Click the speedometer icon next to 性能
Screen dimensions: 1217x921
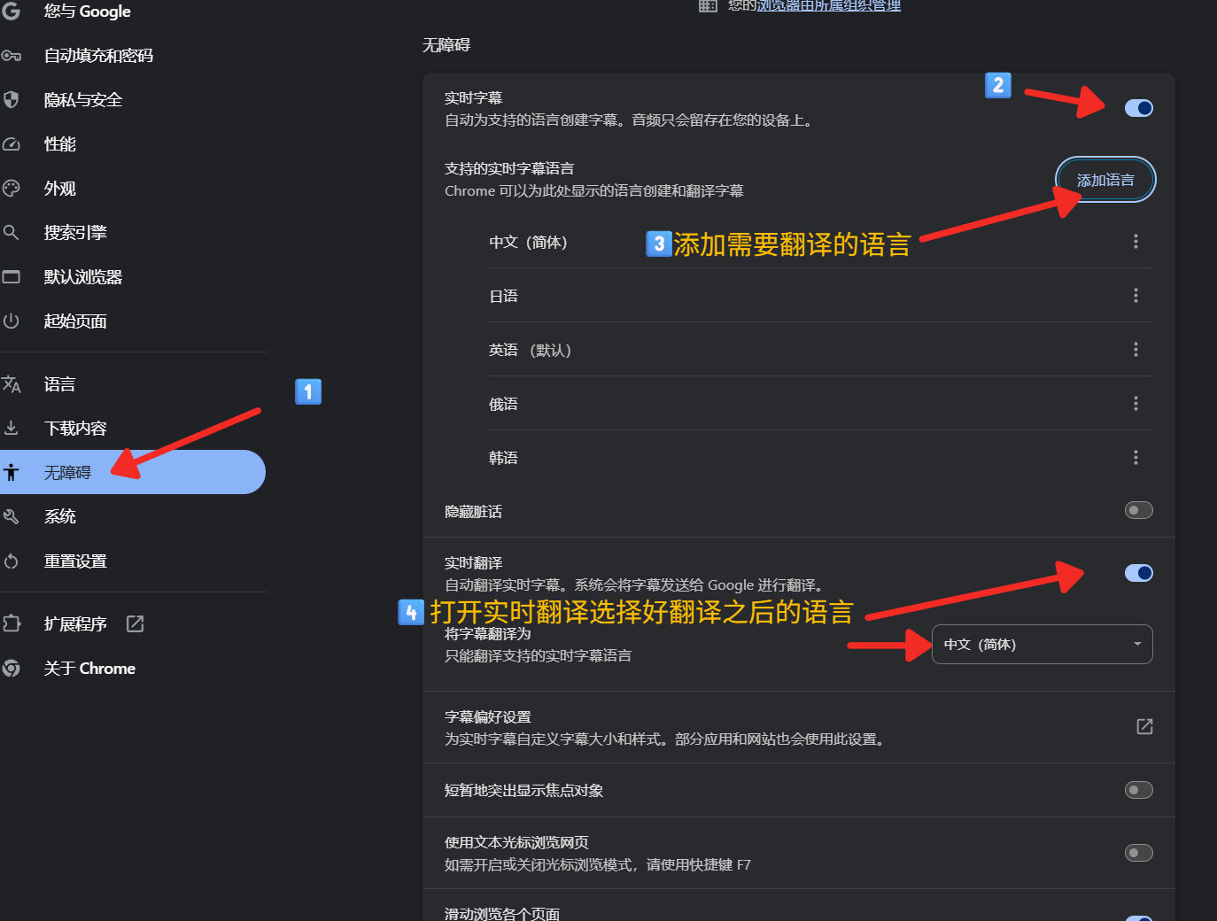[x=11, y=143]
